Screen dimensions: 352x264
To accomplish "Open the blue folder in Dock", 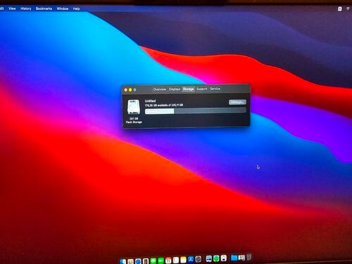I will pyautogui.click(x=234, y=258).
